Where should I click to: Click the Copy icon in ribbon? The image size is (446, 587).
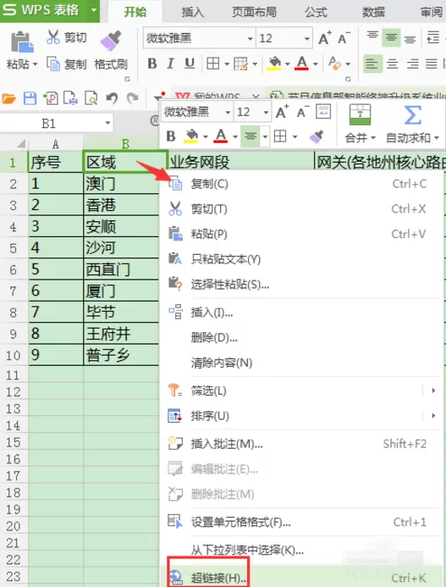pos(53,64)
